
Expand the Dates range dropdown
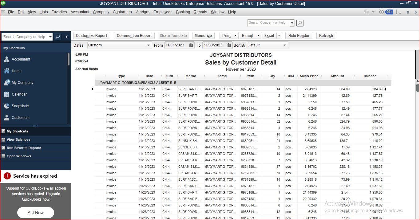pos(149,45)
